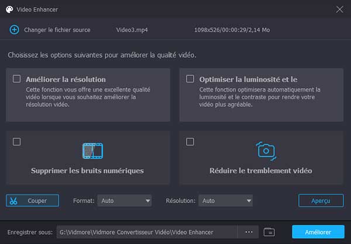Expand the Résolution dropdown
This screenshot has height=244, width=351.
[225, 200]
